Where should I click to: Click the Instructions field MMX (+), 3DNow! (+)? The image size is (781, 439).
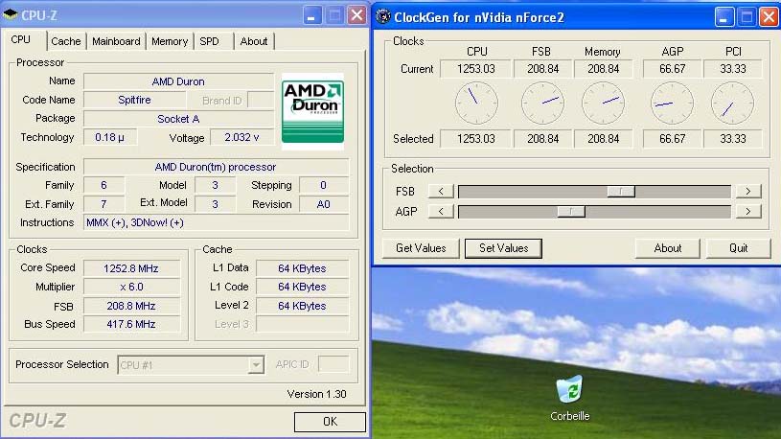coord(217,222)
